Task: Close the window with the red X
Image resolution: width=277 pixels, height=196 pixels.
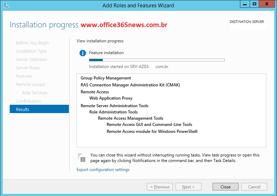Action: pyautogui.click(x=267, y=4)
